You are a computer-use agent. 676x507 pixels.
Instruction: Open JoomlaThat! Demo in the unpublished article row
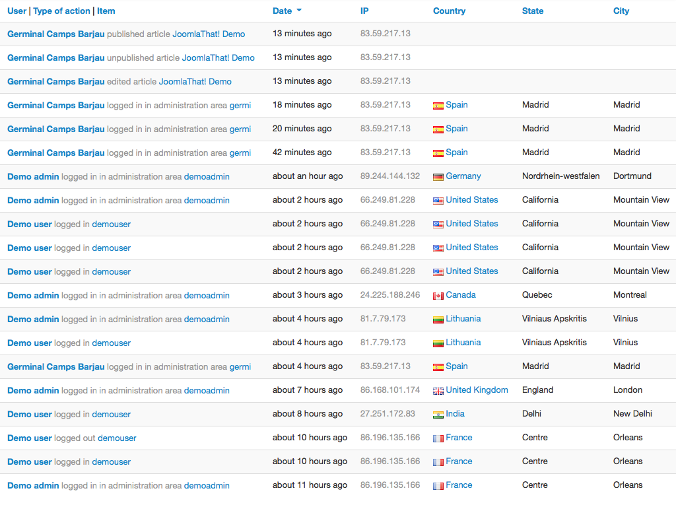(218, 58)
